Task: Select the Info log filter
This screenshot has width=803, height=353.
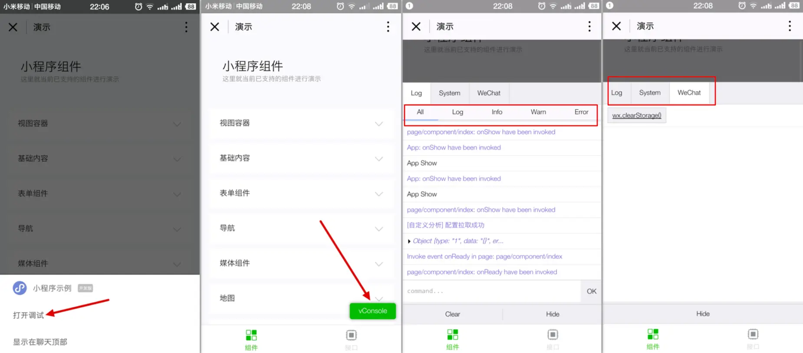Action: point(497,112)
